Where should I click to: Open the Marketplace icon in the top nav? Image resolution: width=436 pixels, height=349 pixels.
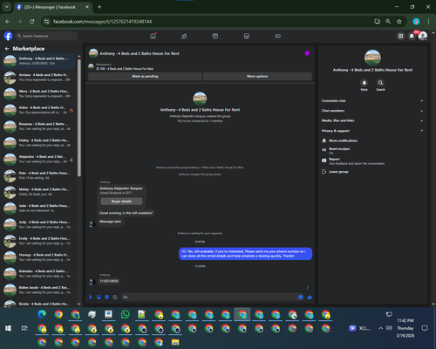coord(247,36)
